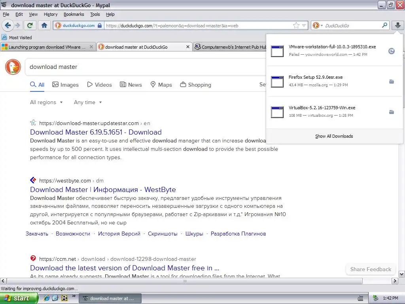The image size is (405, 304).
Task: Click the Share Feedback button
Action: click(371, 269)
